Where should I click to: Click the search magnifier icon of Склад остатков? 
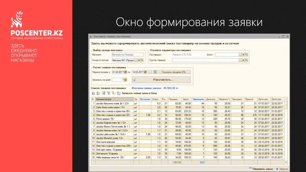142,60
